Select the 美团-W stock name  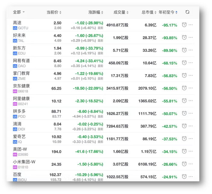click(x=20, y=149)
